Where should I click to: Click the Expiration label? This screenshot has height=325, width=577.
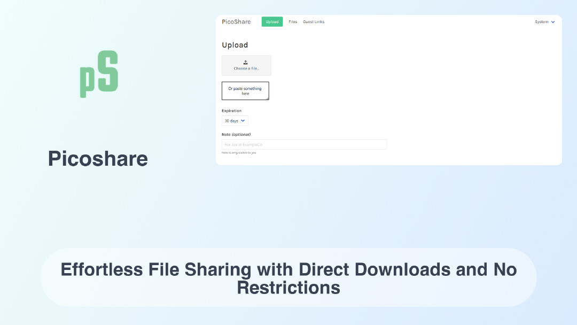coord(231,111)
